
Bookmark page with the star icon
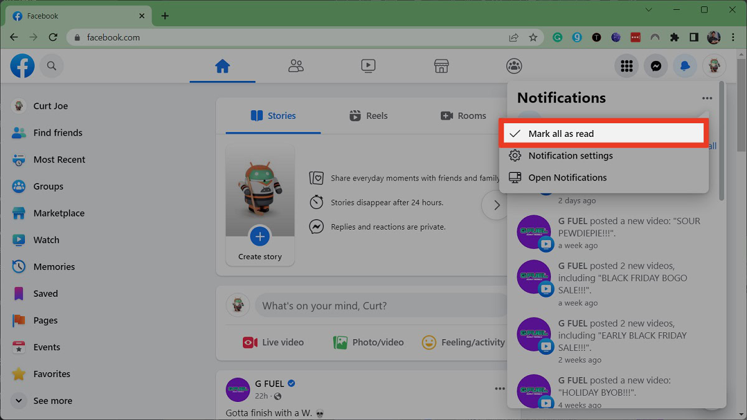pyautogui.click(x=533, y=37)
